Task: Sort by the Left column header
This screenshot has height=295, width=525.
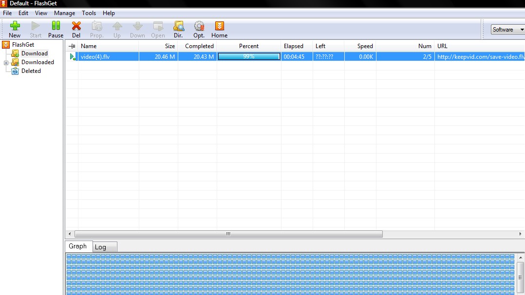Action: [x=328, y=46]
